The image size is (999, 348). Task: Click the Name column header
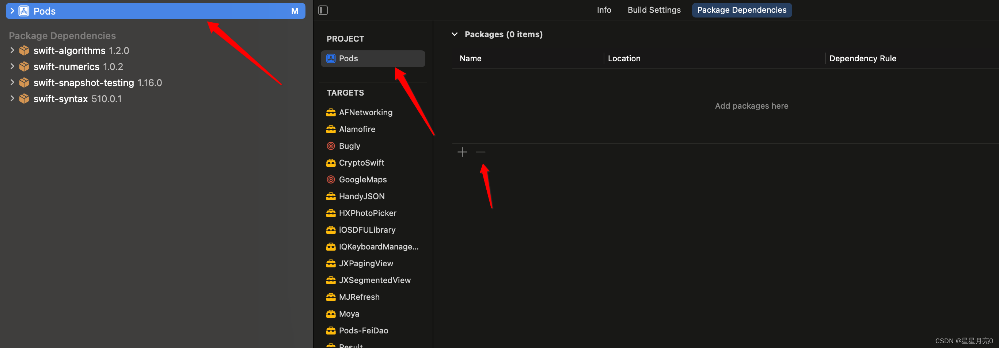pyautogui.click(x=470, y=58)
